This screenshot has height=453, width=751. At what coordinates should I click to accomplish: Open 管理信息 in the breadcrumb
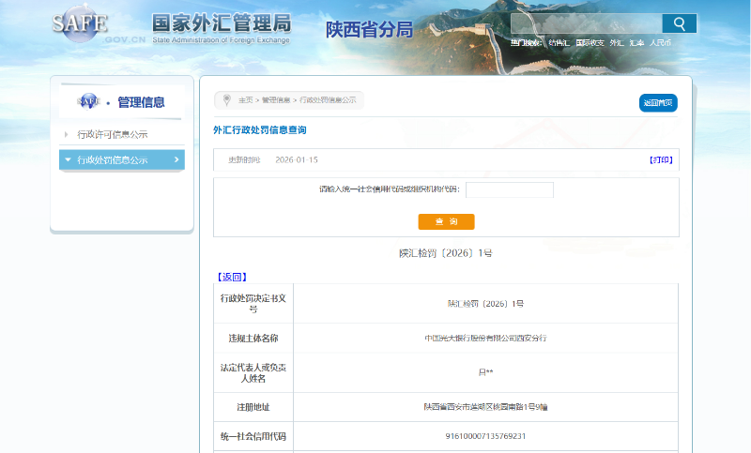pos(276,99)
